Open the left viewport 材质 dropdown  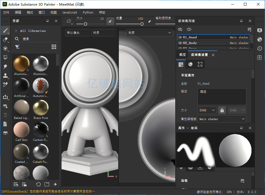pyautogui.click(x=103, y=33)
